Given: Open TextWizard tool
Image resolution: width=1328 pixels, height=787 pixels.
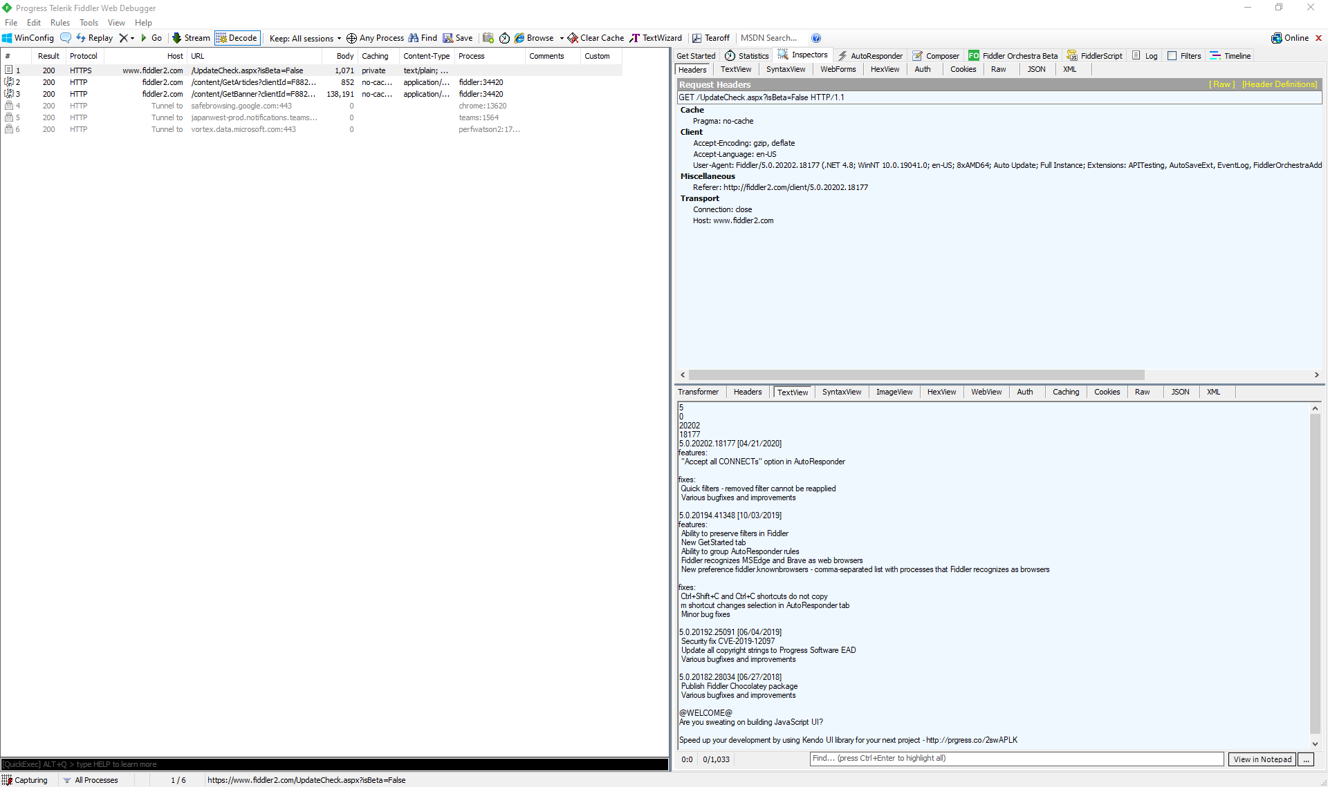Looking at the screenshot, I should 656,38.
